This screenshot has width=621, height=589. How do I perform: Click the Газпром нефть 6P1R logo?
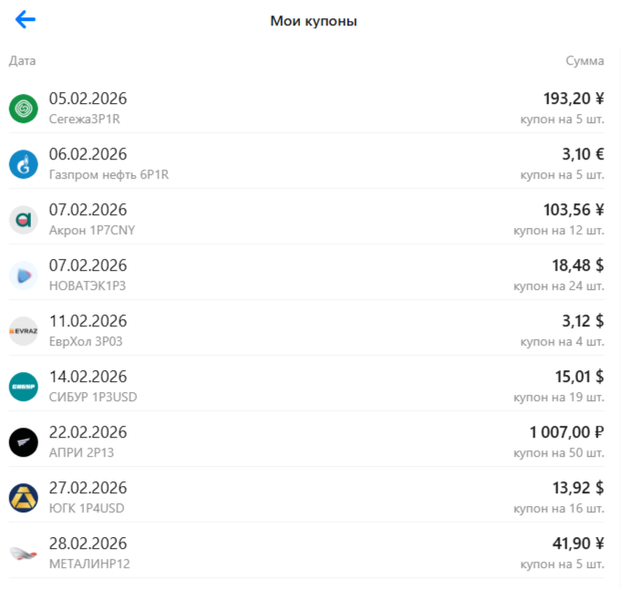click(23, 164)
